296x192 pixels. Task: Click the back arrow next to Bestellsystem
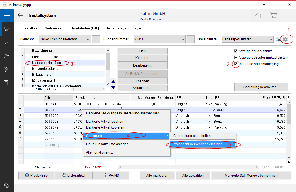tap(20, 16)
